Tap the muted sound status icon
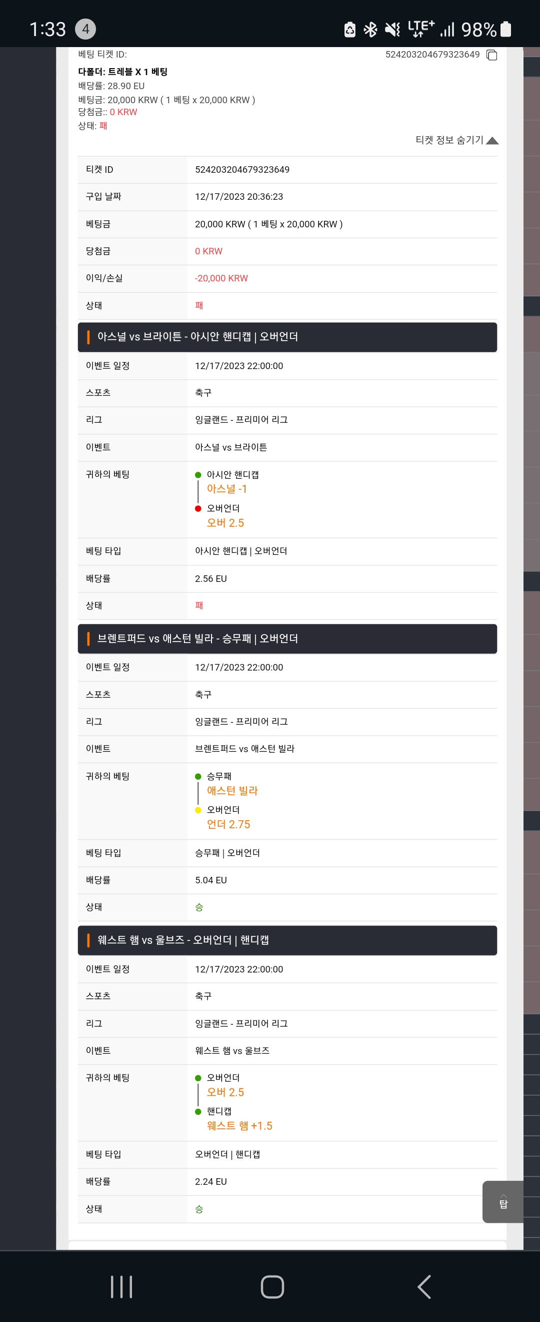The image size is (540, 1322). click(392, 30)
